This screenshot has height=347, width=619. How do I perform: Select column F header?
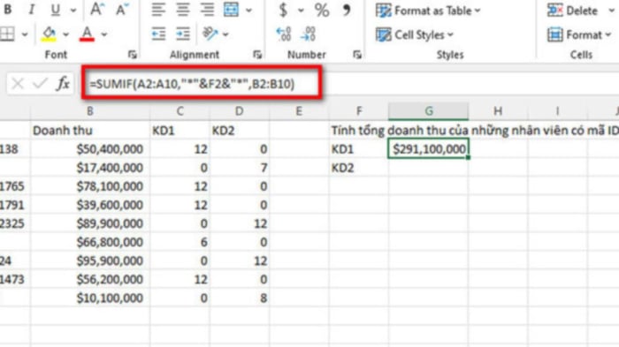coord(359,111)
